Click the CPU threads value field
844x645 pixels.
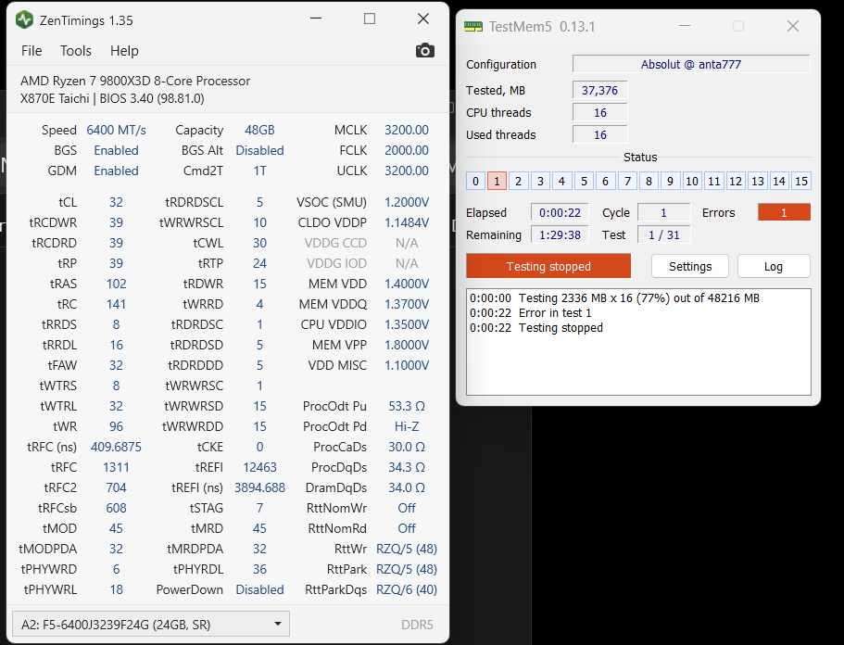[599, 112]
